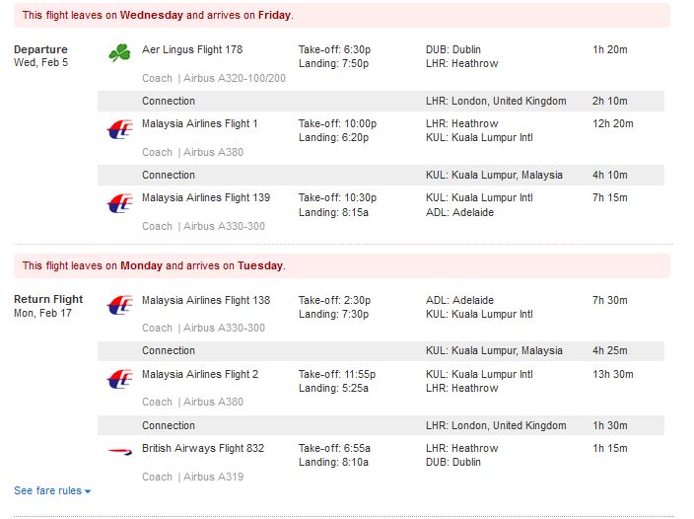This screenshot has height=519, width=694.
Task: Expand the See fare rules dropdown arrow
Action: [88, 491]
